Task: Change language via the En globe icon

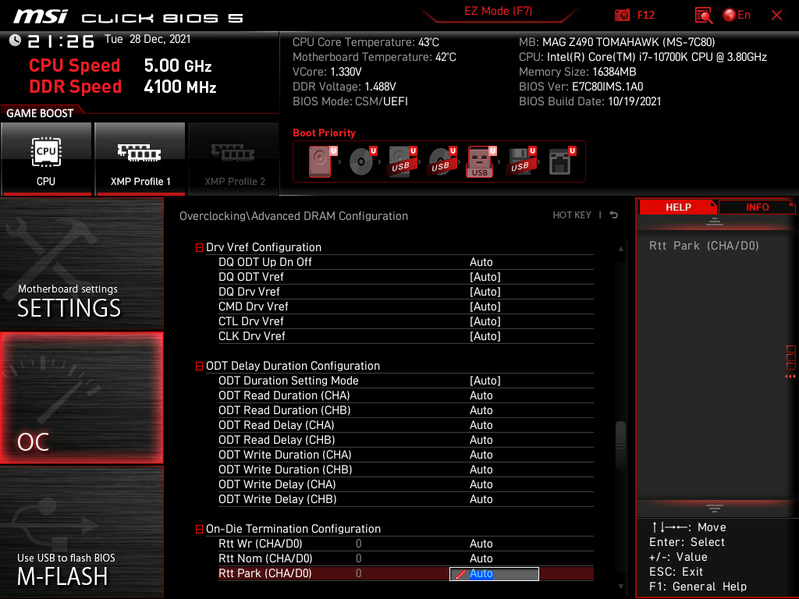Action: pyautogui.click(x=737, y=15)
